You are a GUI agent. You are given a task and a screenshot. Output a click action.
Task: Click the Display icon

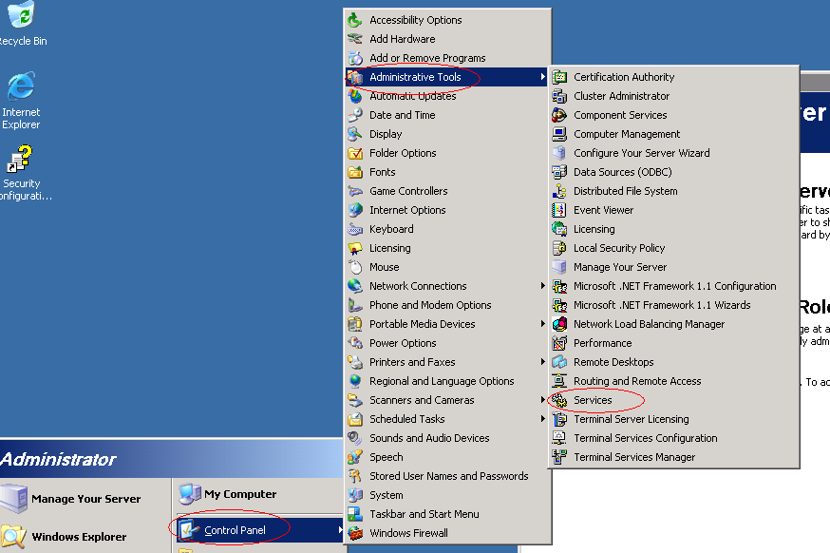[354, 134]
